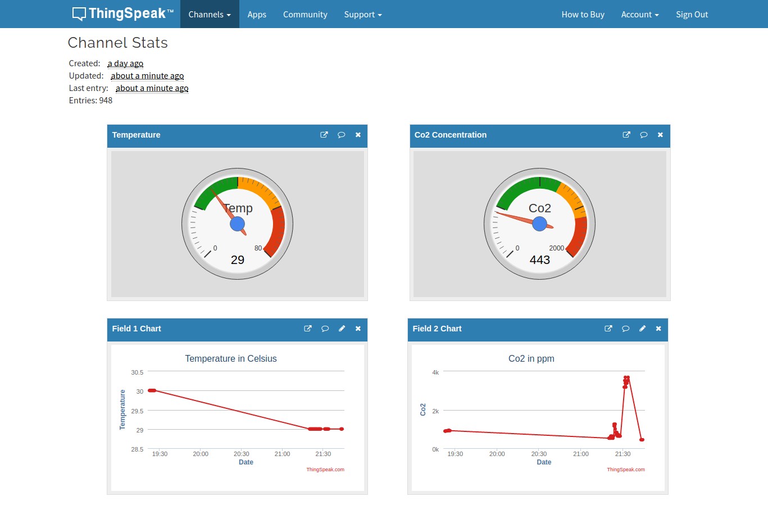Viewport: 768px width, 510px height.
Task: Open comments on Field 2 Chart
Action: coord(625,329)
